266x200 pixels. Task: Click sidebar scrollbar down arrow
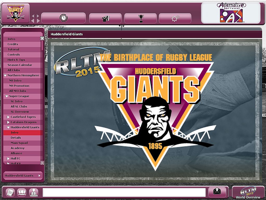pyautogui.click(x=42, y=163)
